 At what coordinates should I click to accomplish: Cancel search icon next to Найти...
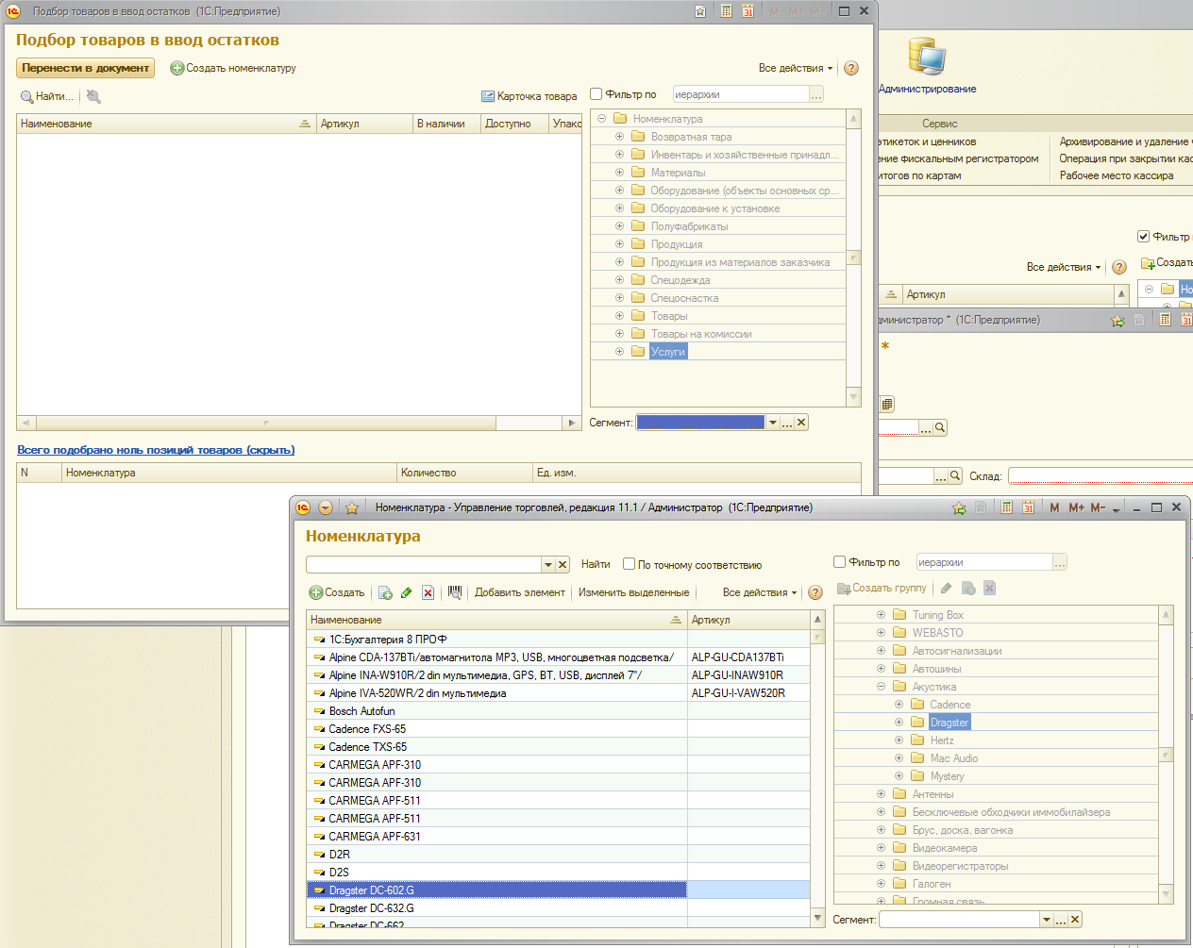coord(93,96)
